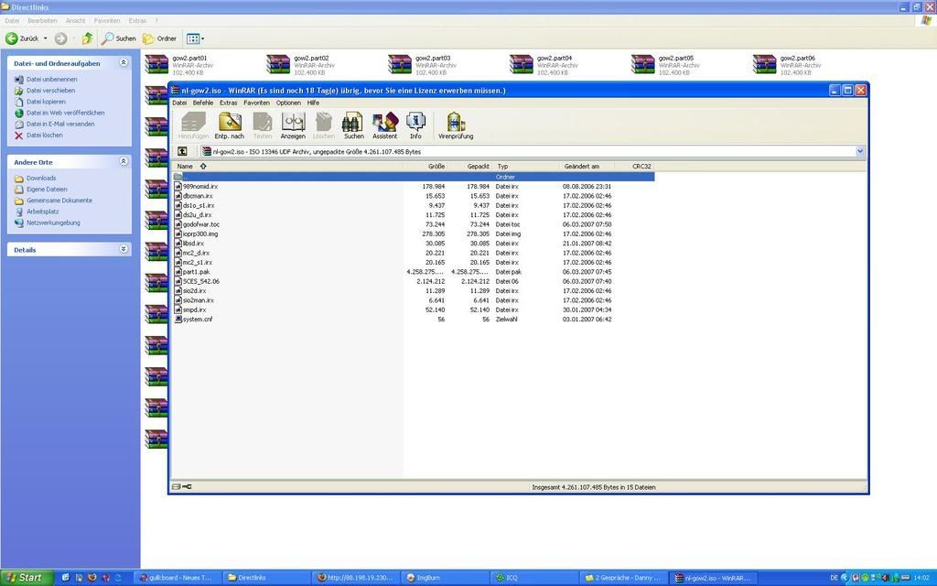Viewport: 937px width, 586px height.
Task: Sort by Name column header
Action: [x=286, y=167]
